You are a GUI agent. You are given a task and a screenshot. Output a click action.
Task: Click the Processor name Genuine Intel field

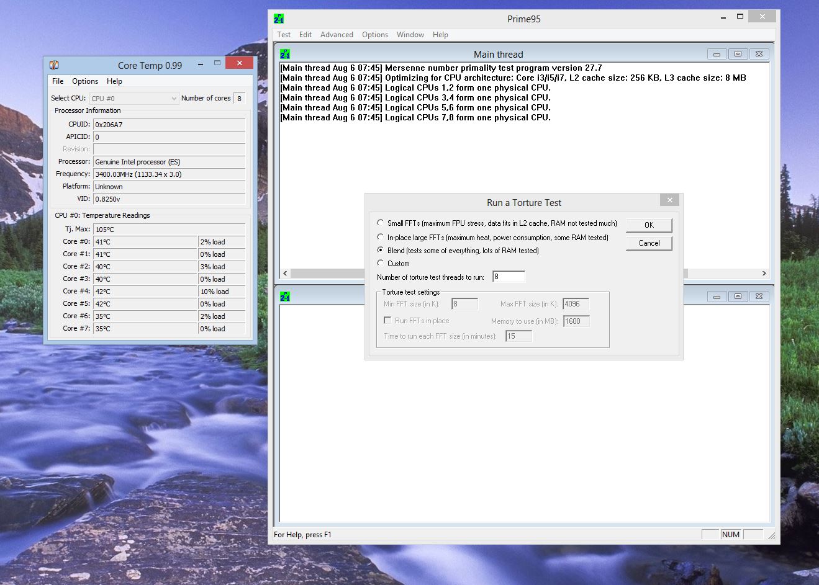(169, 162)
